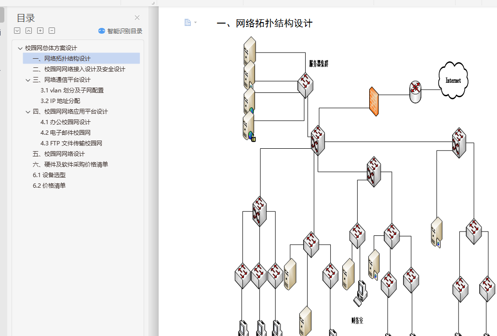Navigate to 五、校园网网络设计
This screenshot has height=336, width=497.
click(59, 154)
